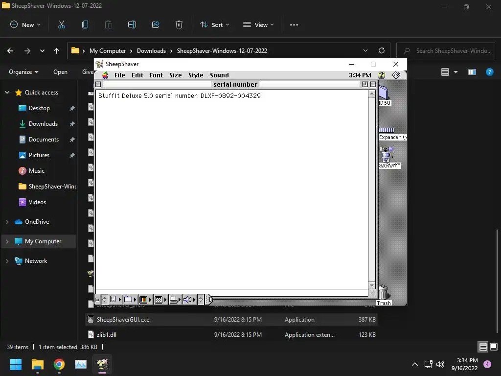Open the New dropdown in Explorer
Viewport: 501px width, 376px height.
point(25,24)
